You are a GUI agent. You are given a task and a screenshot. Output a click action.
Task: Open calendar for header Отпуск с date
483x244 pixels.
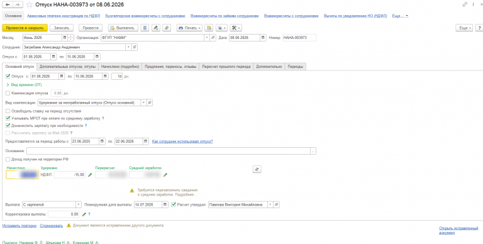[53, 57]
